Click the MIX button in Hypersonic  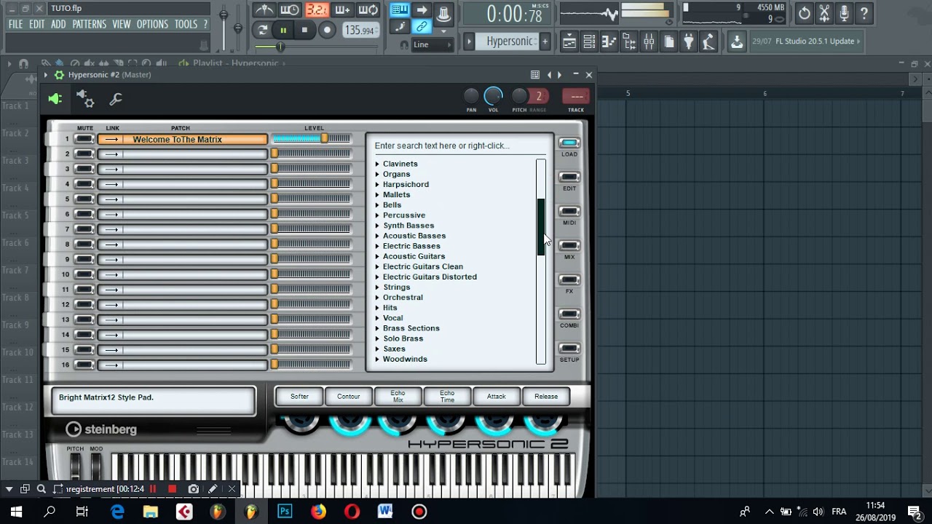pos(569,246)
